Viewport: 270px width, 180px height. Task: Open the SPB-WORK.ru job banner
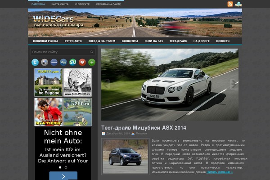pyautogui.click(x=77, y=82)
